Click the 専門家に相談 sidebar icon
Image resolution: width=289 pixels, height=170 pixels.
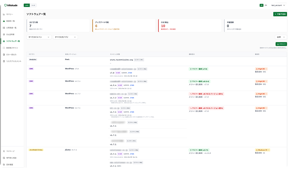pyautogui.click(x=4, y=158)
